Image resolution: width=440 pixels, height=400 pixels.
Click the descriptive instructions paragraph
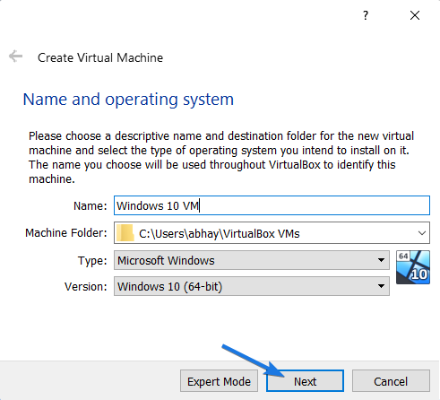tap(221, 158)
